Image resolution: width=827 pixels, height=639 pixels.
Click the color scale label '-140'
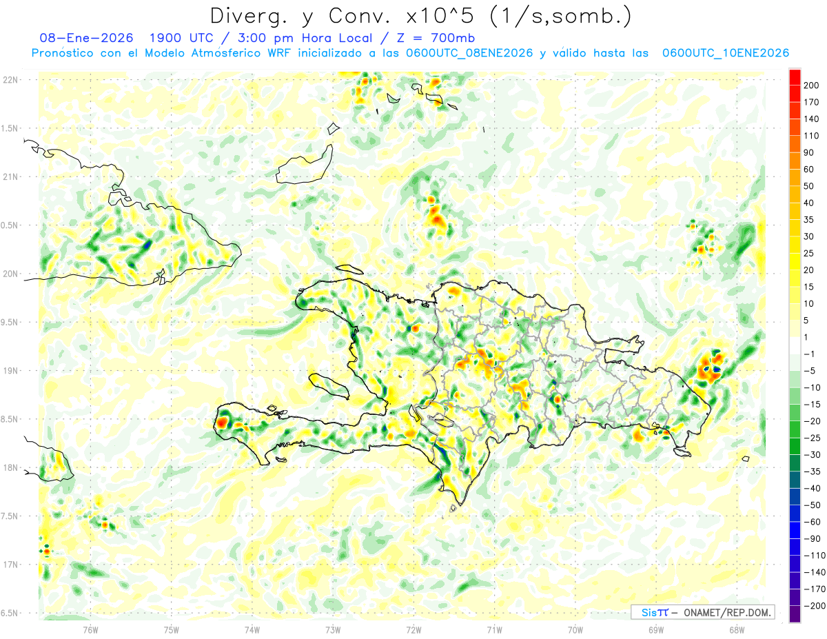click(x=815, y=572)
